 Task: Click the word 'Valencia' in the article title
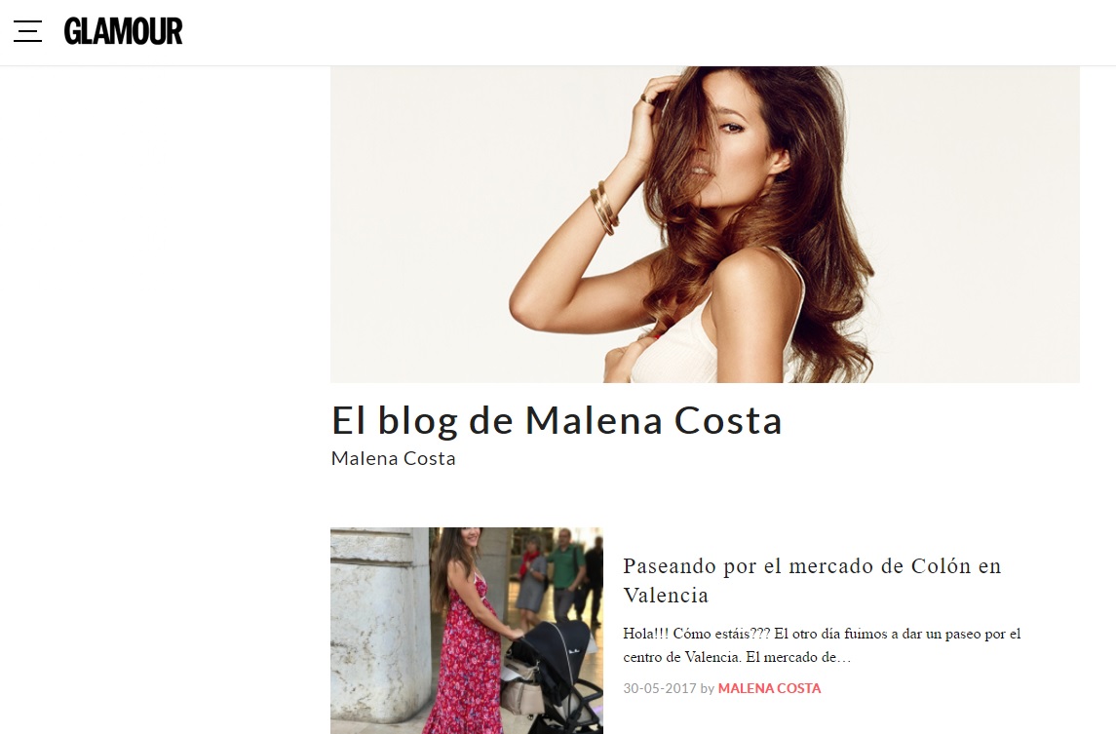click(666, 596)
